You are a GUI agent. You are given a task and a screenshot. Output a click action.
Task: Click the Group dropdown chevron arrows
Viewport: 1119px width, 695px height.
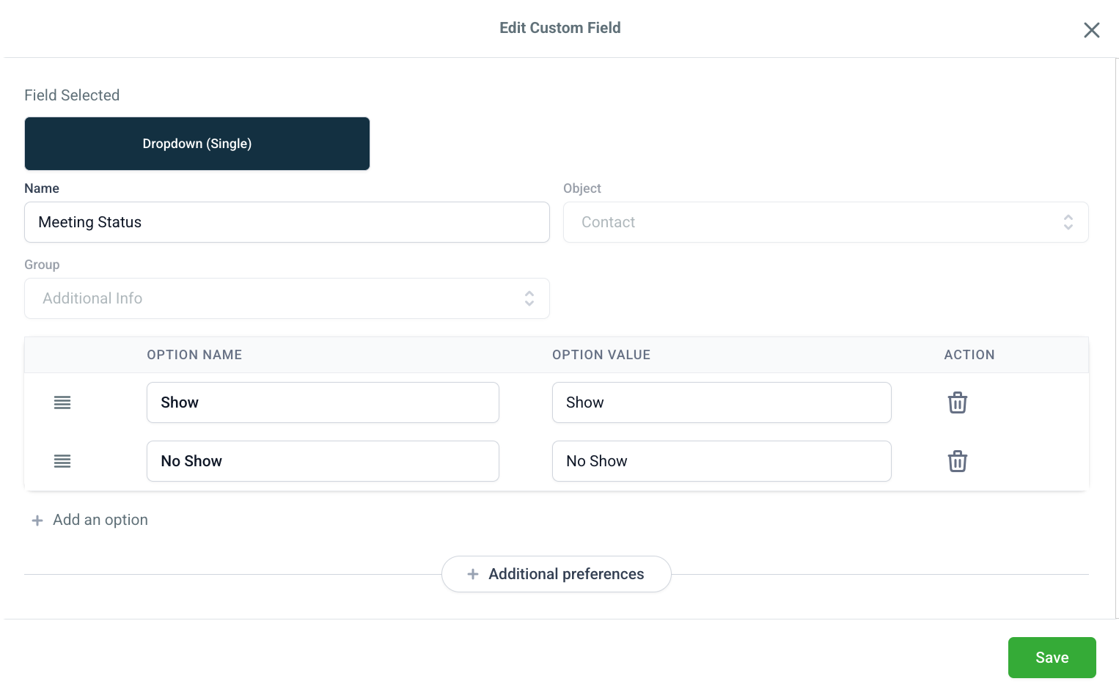(529, 298)
